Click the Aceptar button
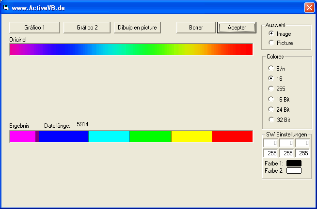Viewport: 317px width, 209px height. coord(237,28)
